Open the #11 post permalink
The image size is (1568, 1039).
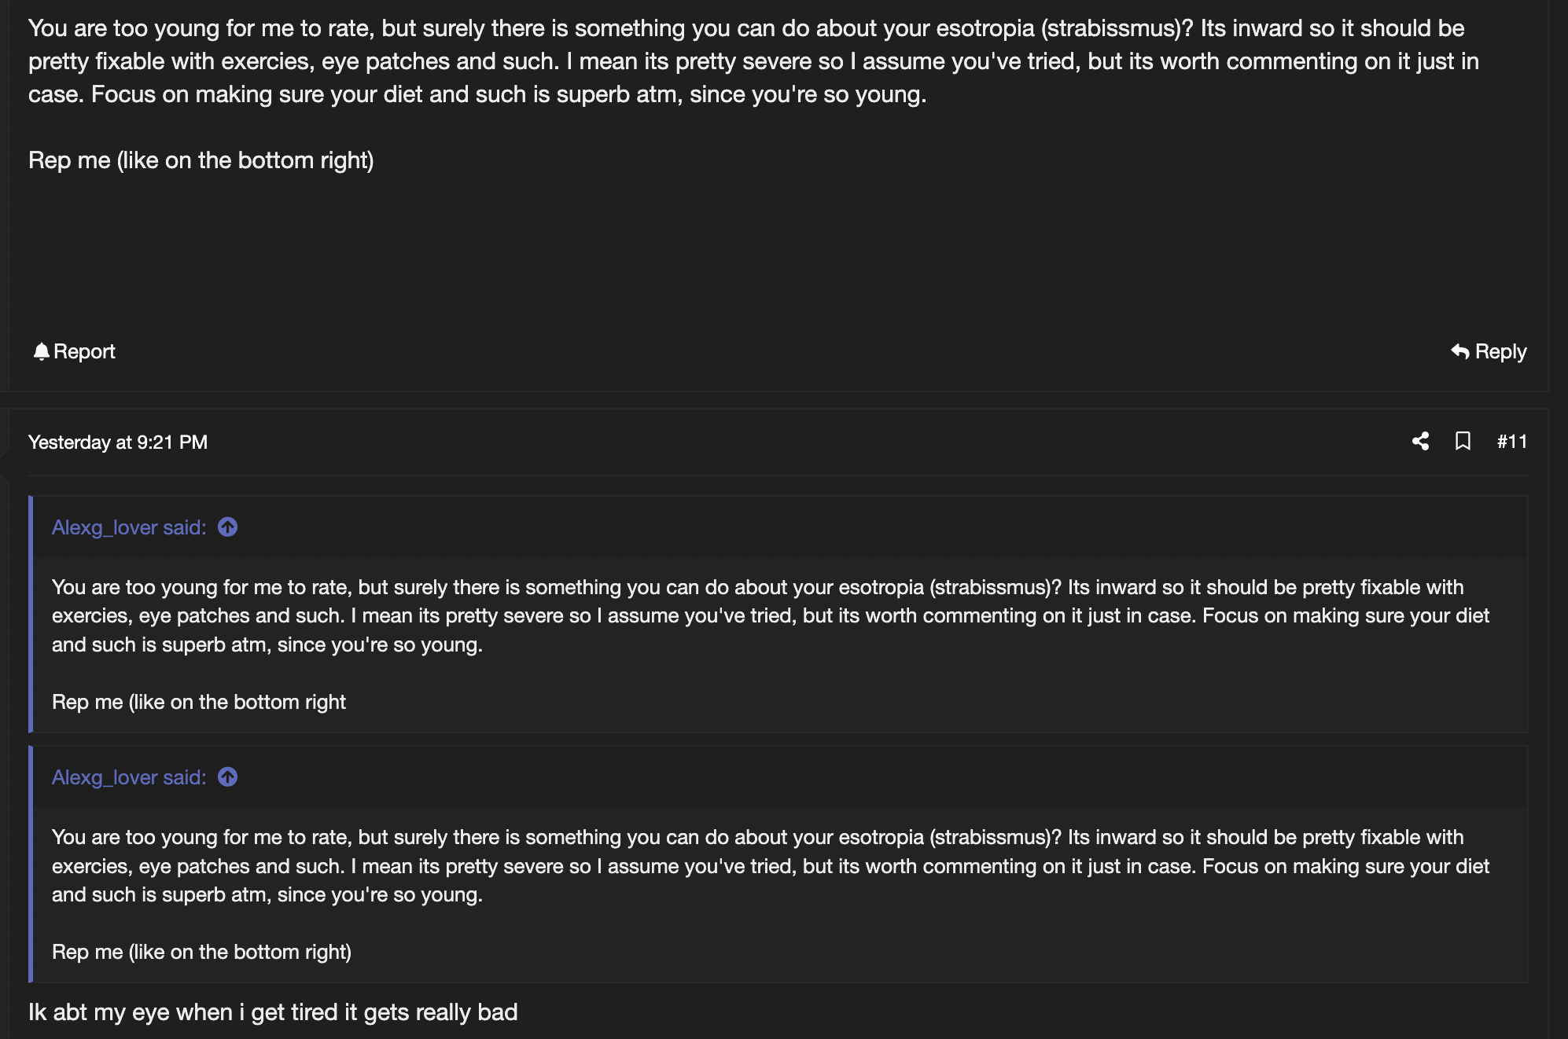[x=1511, y=442]
